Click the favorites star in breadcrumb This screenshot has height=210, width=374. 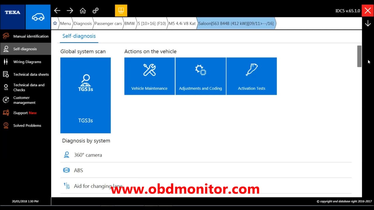coord(55,23)
